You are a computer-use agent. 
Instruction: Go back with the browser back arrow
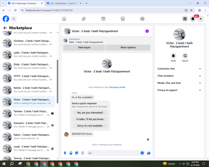(x=4, y=10)
